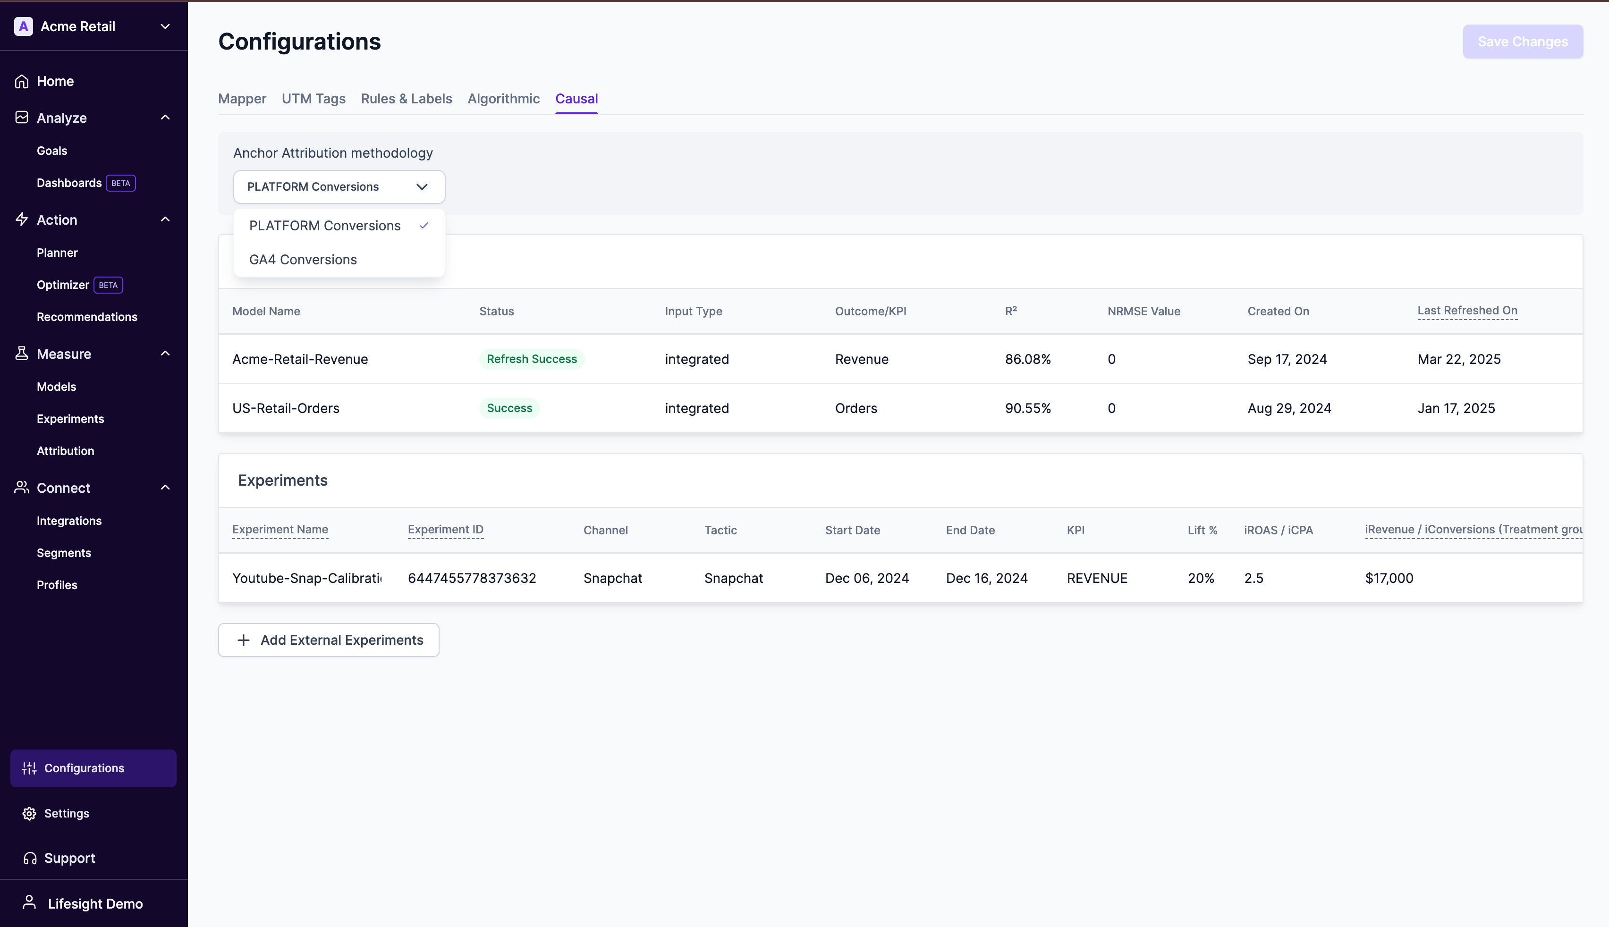Click the Acme Retail logo icon
This screenshot has width=1609, height=927.
pyautogui.click(x=24, y=26)
